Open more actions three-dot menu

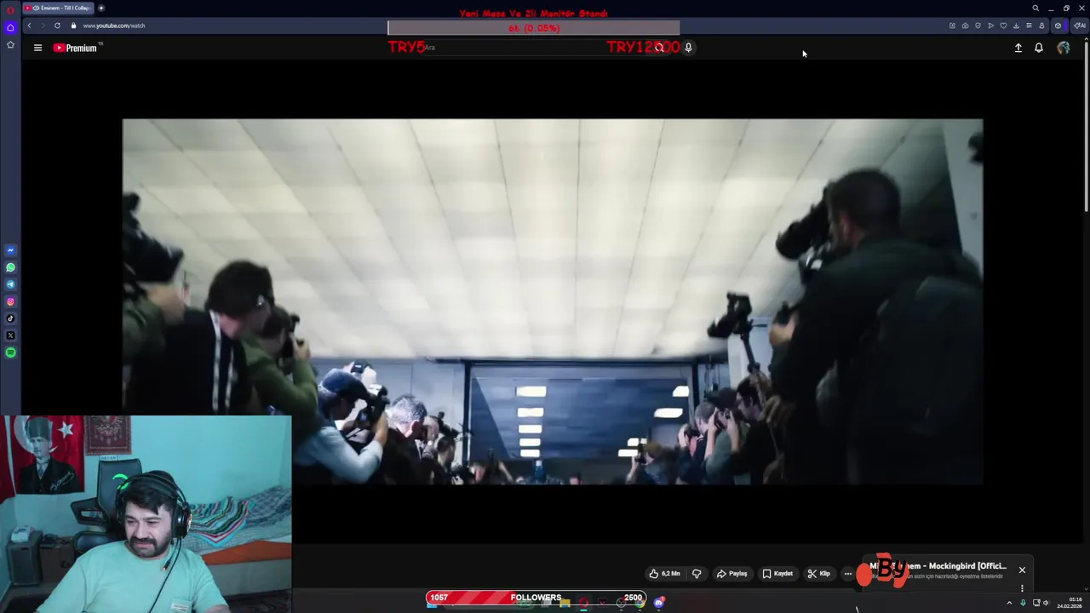tap(847, 574)
